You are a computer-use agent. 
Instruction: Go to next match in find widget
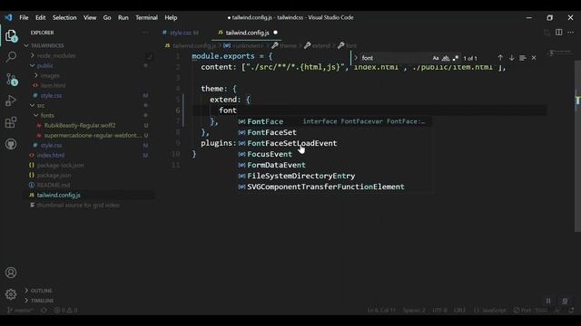[x=511, y=58]
